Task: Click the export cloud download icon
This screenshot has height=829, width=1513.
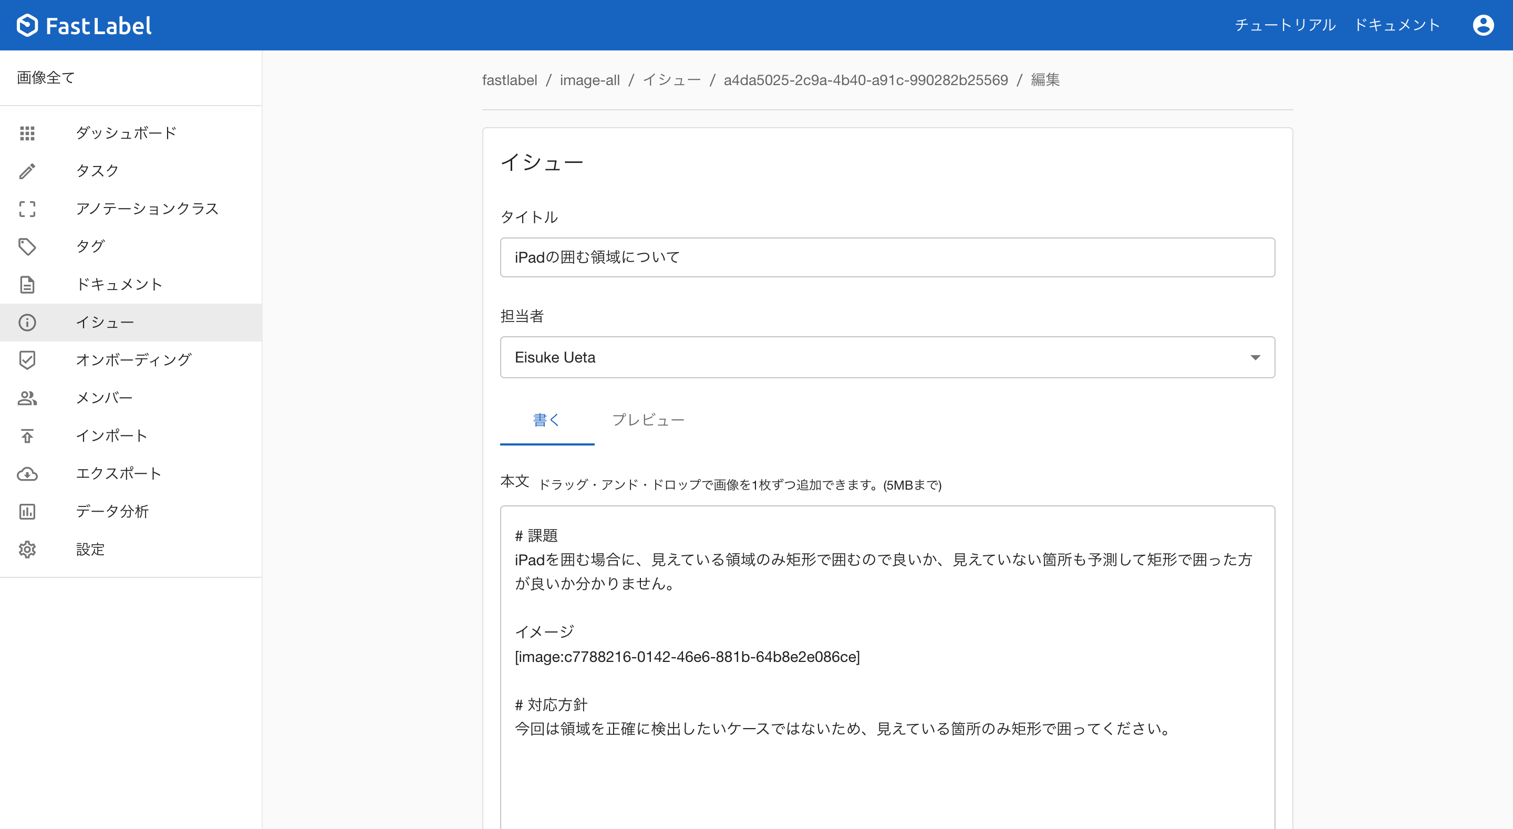Action: 27,473
